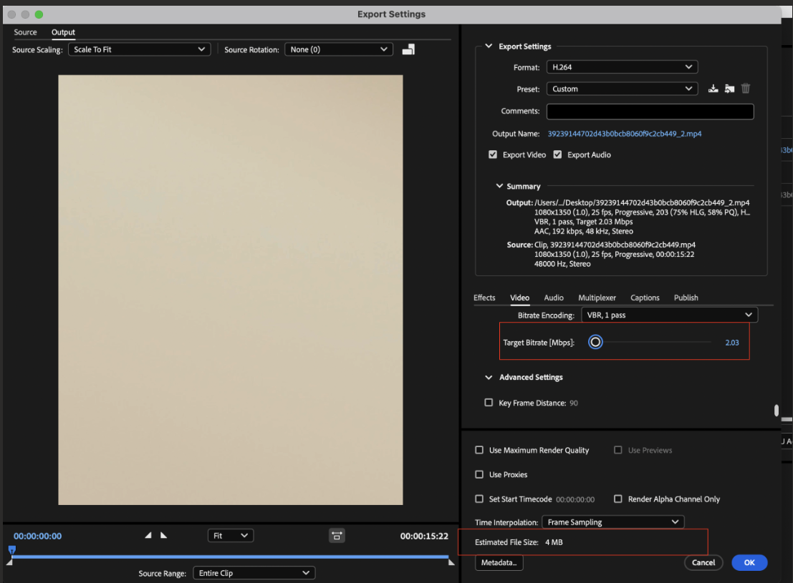Open the Format H.264 dropdown
The image size is (793, 583).
click(622, 67)
